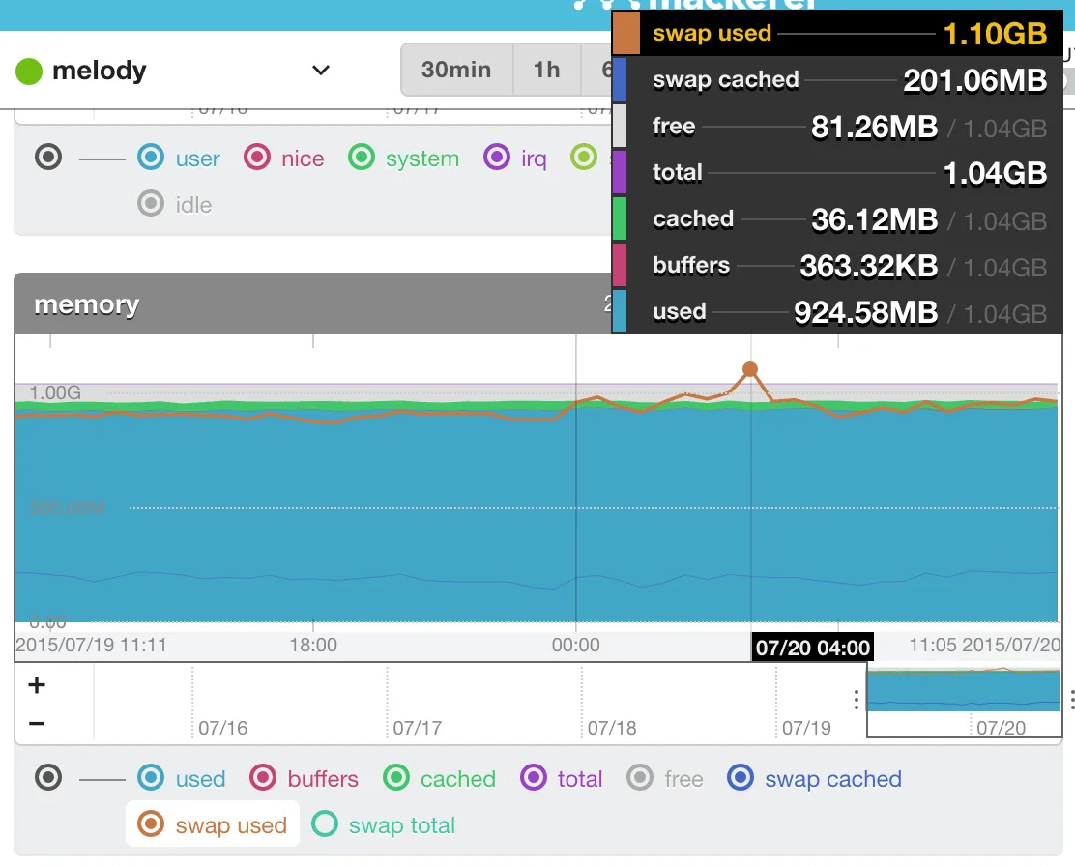Screen dimensions: 1075x866
Task: Click the left handle of range selector
Action: click(x=857, y=700)
